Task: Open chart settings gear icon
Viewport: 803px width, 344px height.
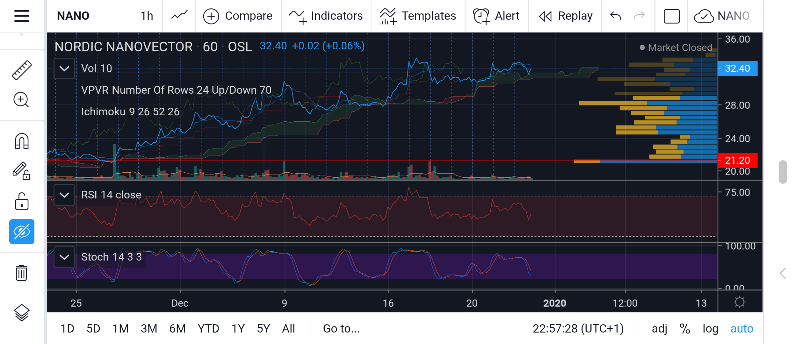Action: click(x=740, y=302)
